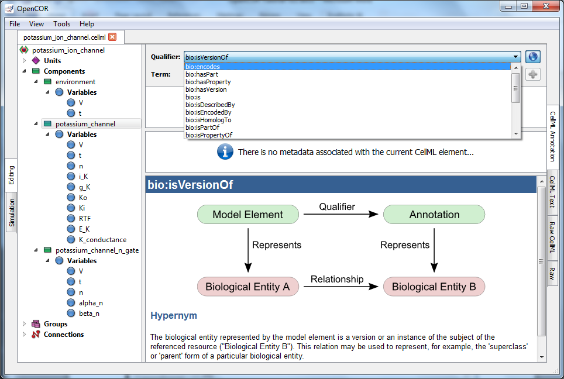Collapse the environment component node

click(36, 82)
